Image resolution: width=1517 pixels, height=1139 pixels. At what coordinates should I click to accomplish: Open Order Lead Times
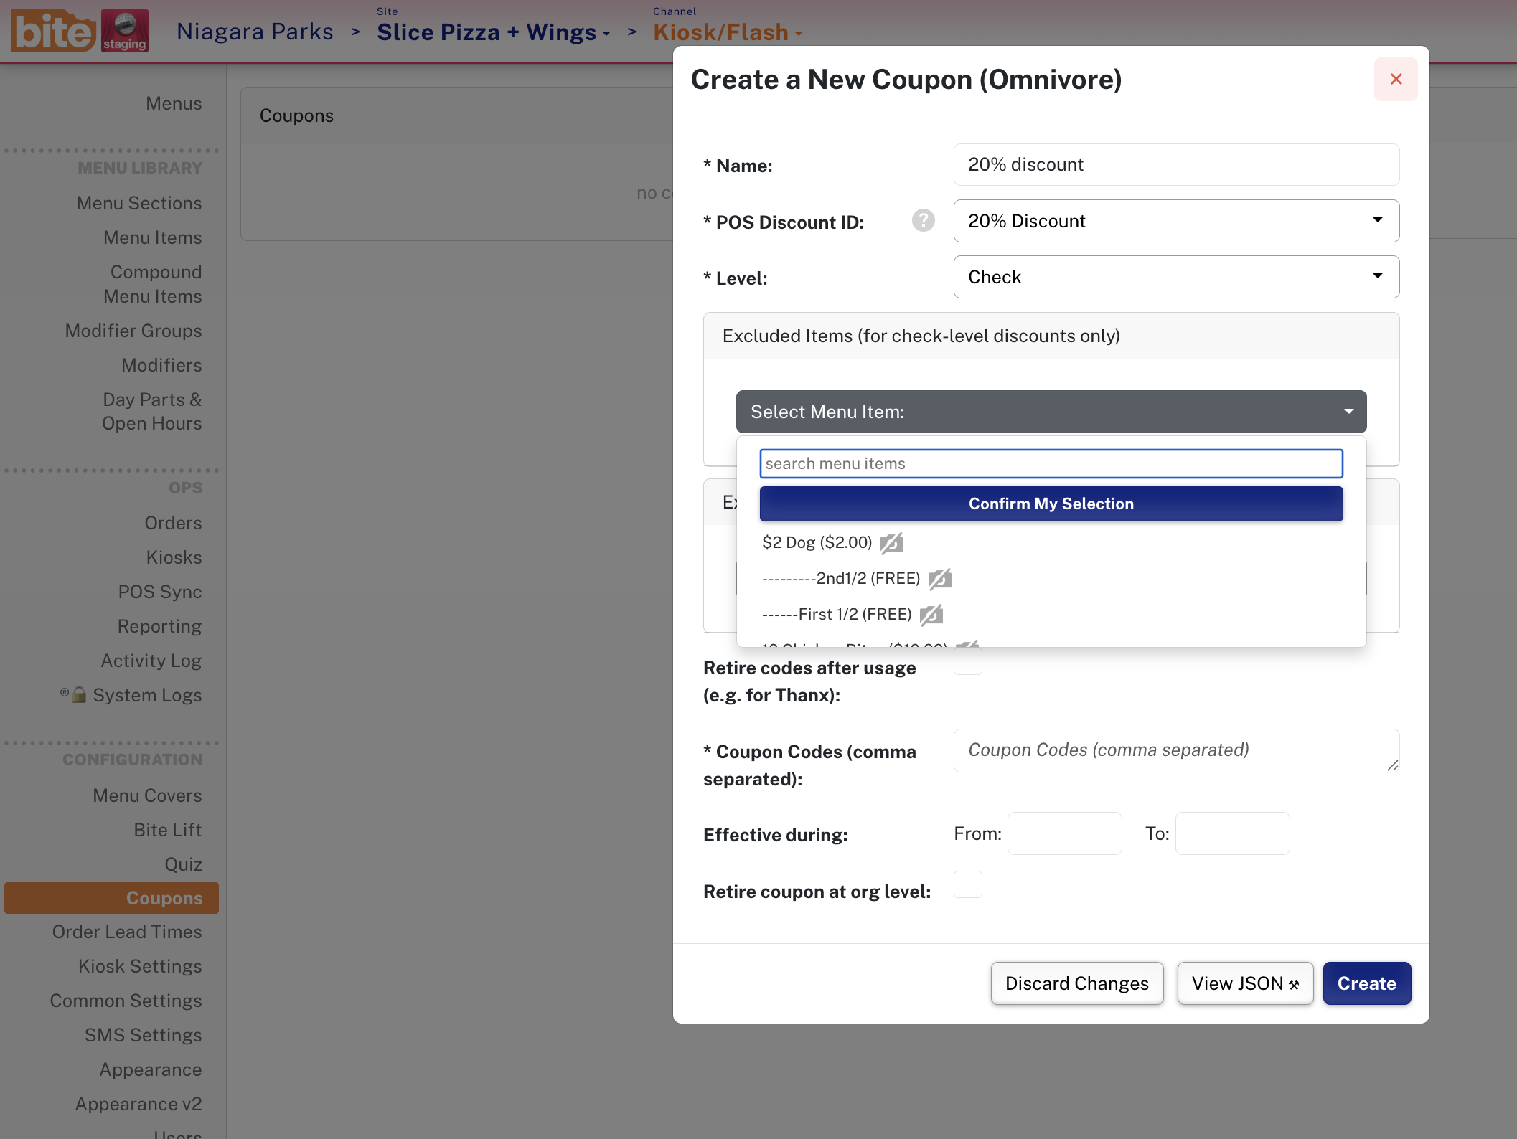click(x=127, y=932)
